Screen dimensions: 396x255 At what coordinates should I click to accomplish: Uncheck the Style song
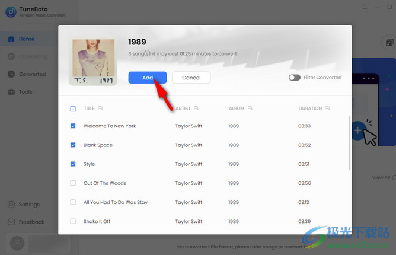click(x=73, y=164)
